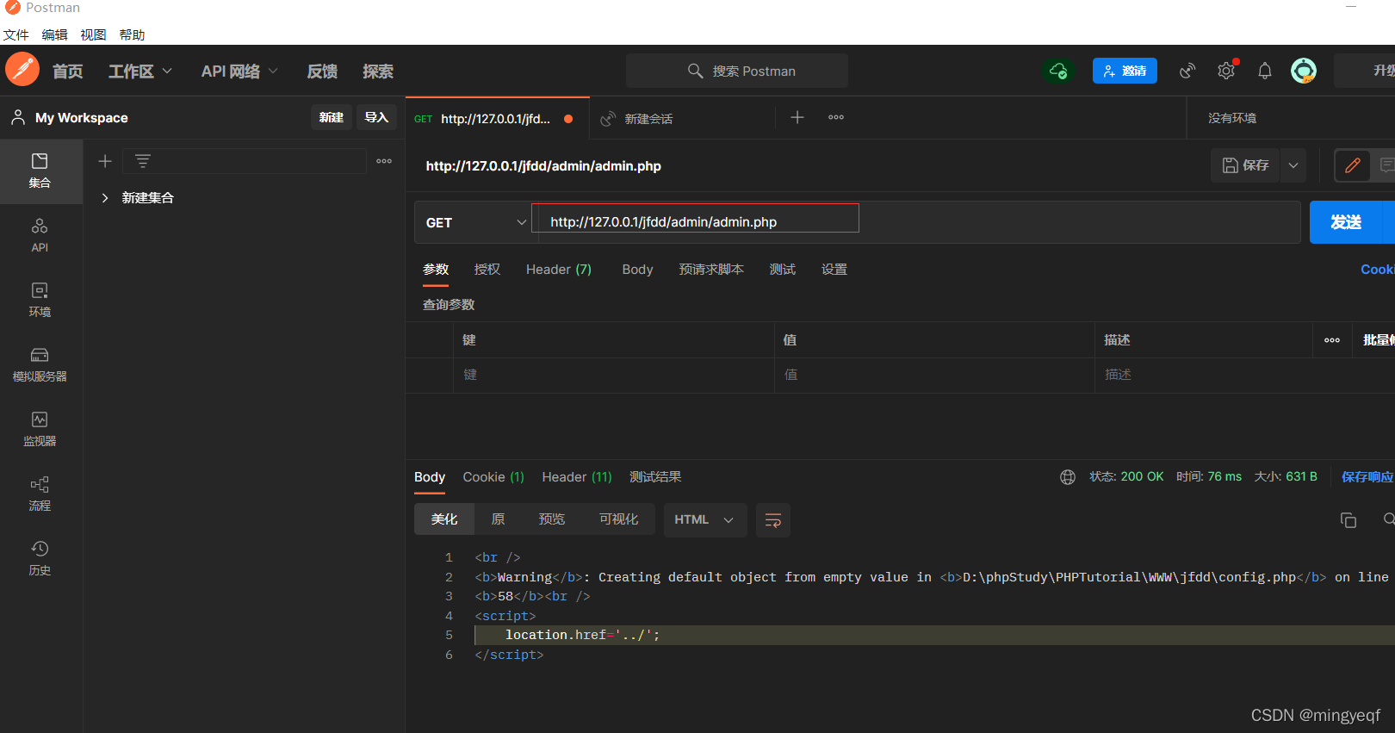The image size is (1395, 733).
Task: Switch to the Header (7) request tab
Action: point(559,270)
